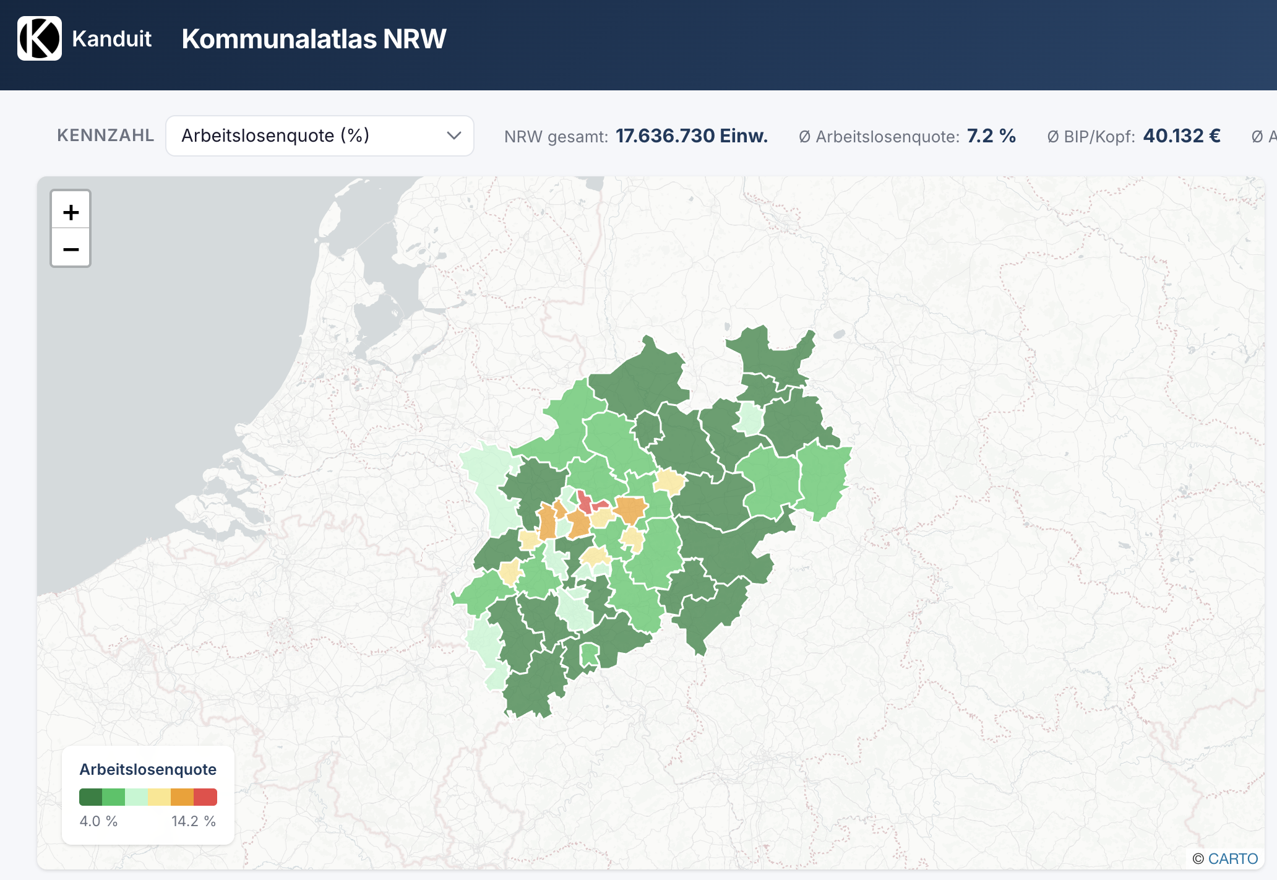Click the Ø BIP/Kopf 40.132 € value

tap(1181, 136)
